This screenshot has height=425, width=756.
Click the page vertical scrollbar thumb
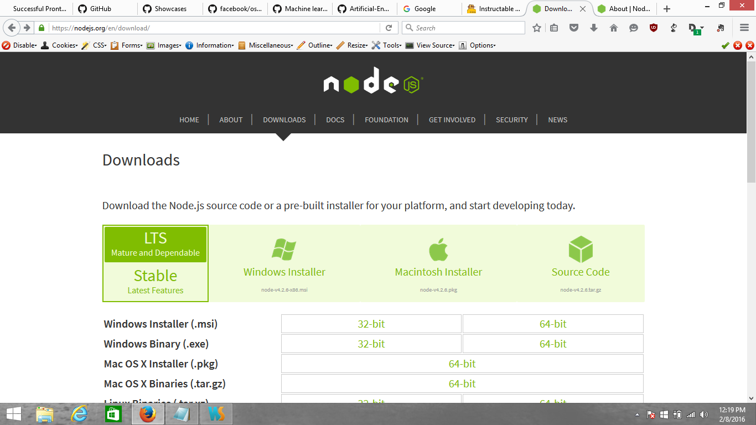point(751,121)
